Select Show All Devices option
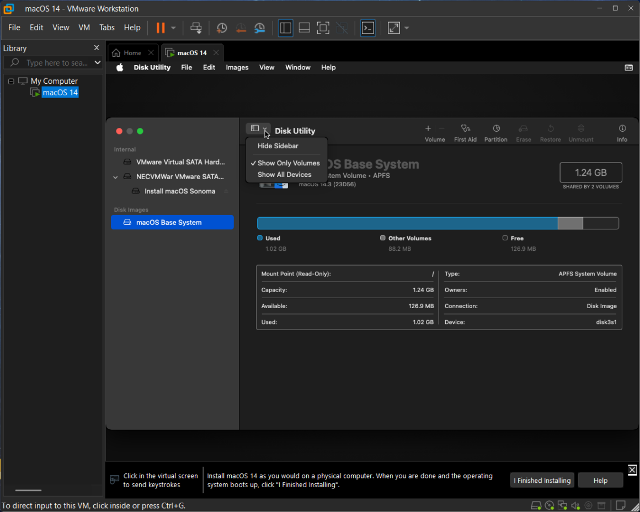The image size is (640, 512). pos(285,175)
